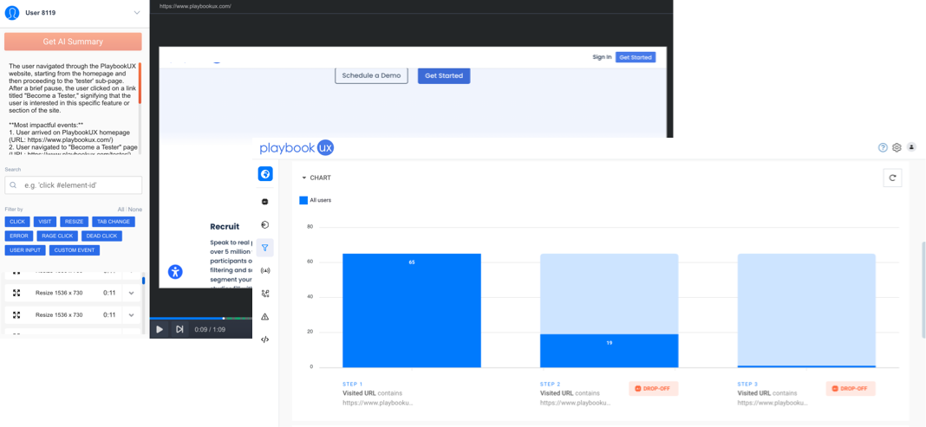Click the event search input field
The width and height of the screenshot is (926, 427).
[73, 185]
